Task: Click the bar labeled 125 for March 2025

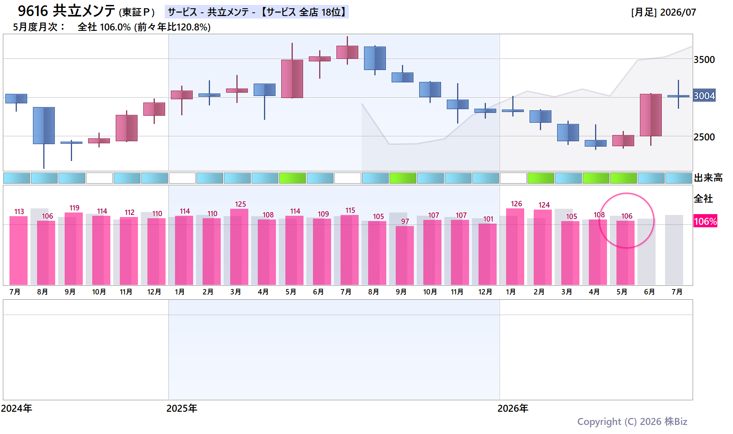Action: tap(239, 247)
